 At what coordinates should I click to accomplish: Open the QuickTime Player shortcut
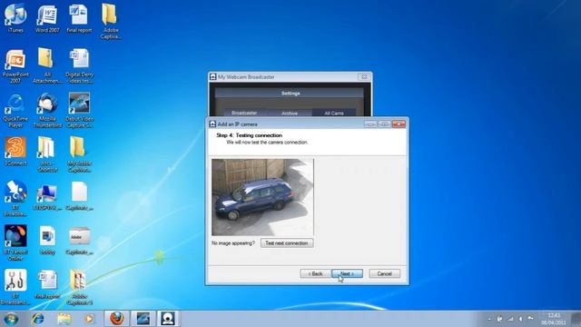tap(15, 111)
